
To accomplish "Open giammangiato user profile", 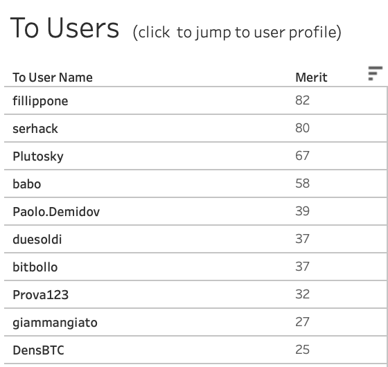I will (x=55, y=323).
